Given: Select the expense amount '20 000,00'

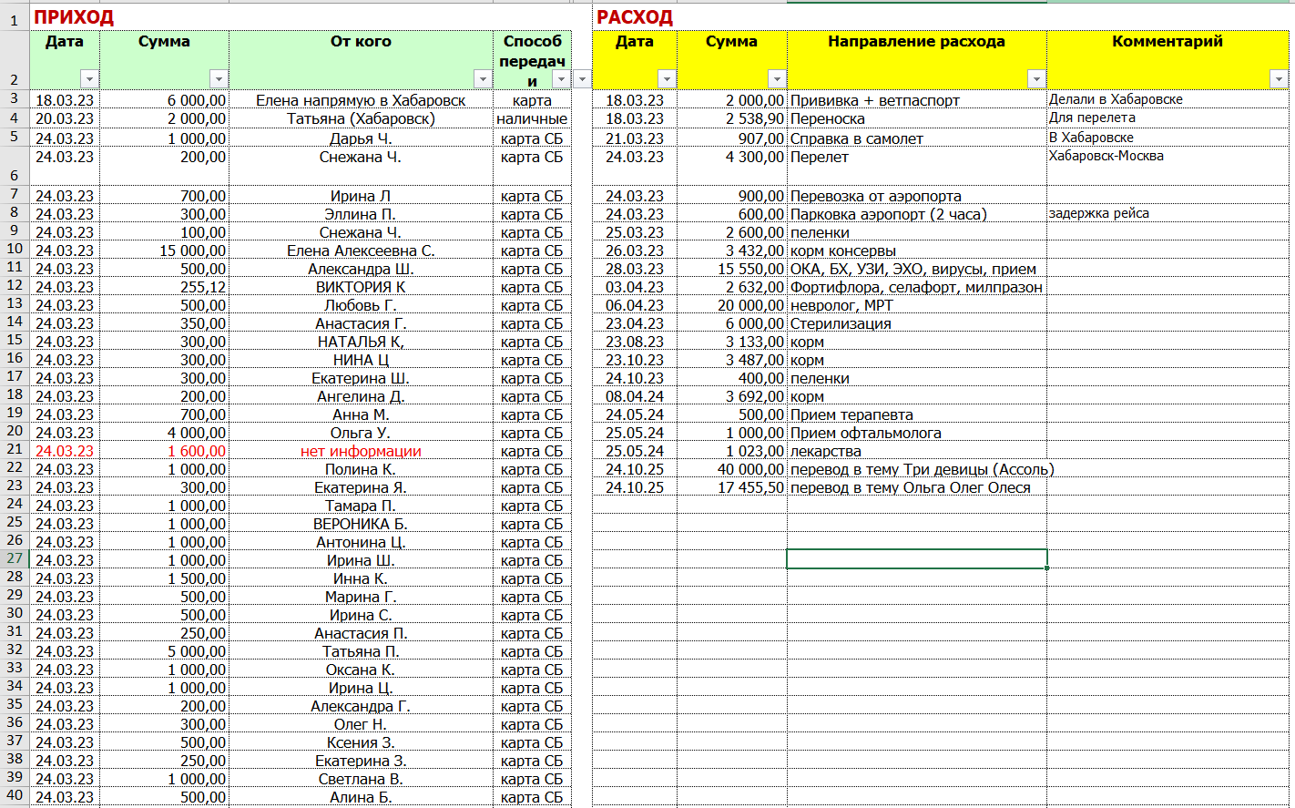Looking at the screenshot, I should pyautogui.click(x=732, y=305).
